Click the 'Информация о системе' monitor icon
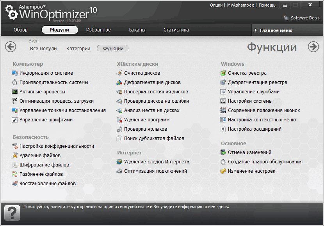This screenshot has height=226, width=324. click(15, 73)
